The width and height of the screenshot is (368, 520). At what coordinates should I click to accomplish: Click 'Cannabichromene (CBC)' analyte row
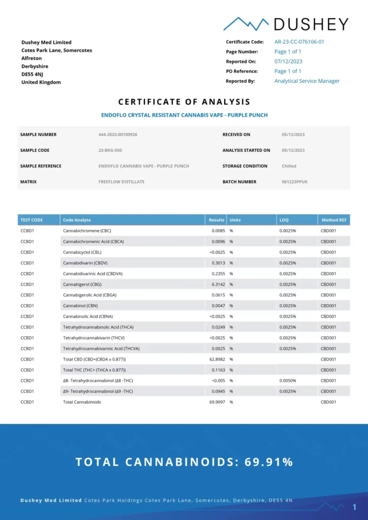(x=87, y=231)
